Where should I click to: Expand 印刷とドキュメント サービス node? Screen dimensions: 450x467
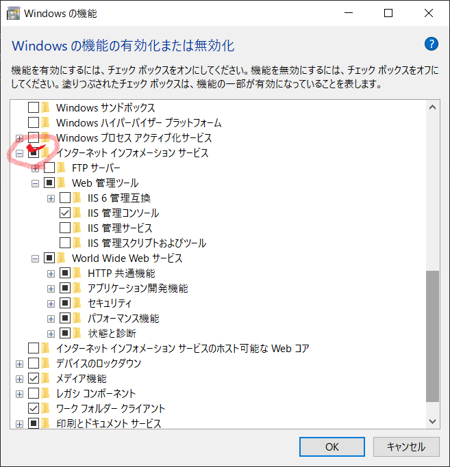tap(19, 424)
